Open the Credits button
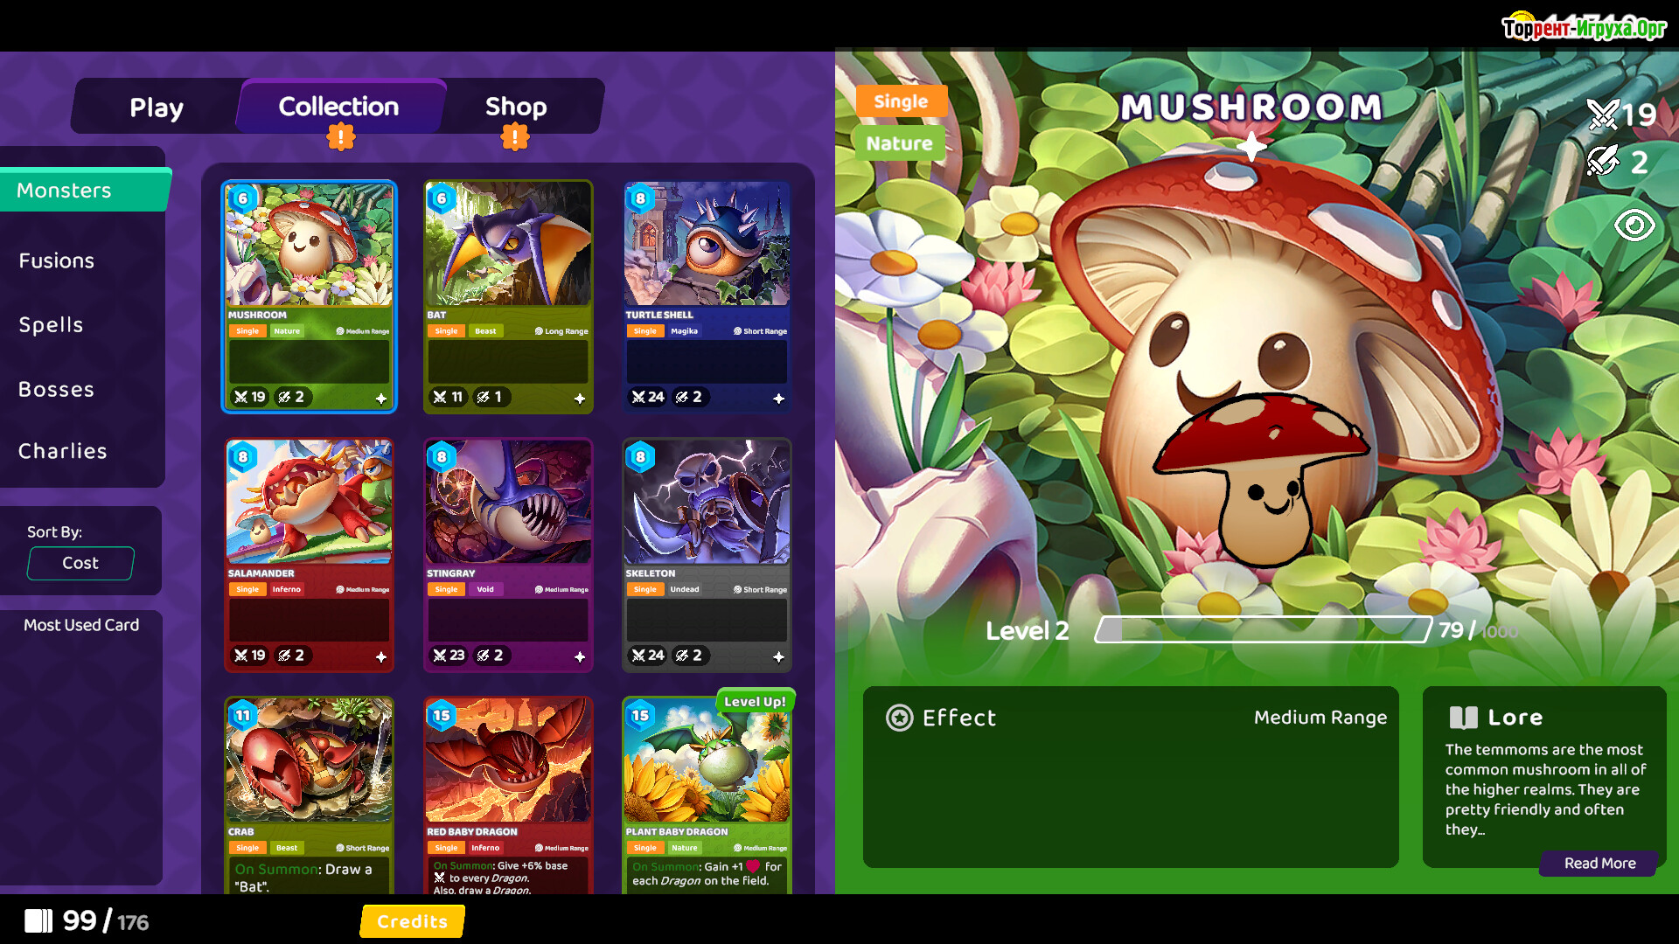 tap(412, 921)
